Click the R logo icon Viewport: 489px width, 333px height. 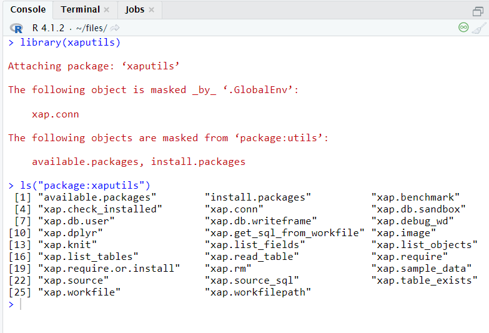[17, 28]
